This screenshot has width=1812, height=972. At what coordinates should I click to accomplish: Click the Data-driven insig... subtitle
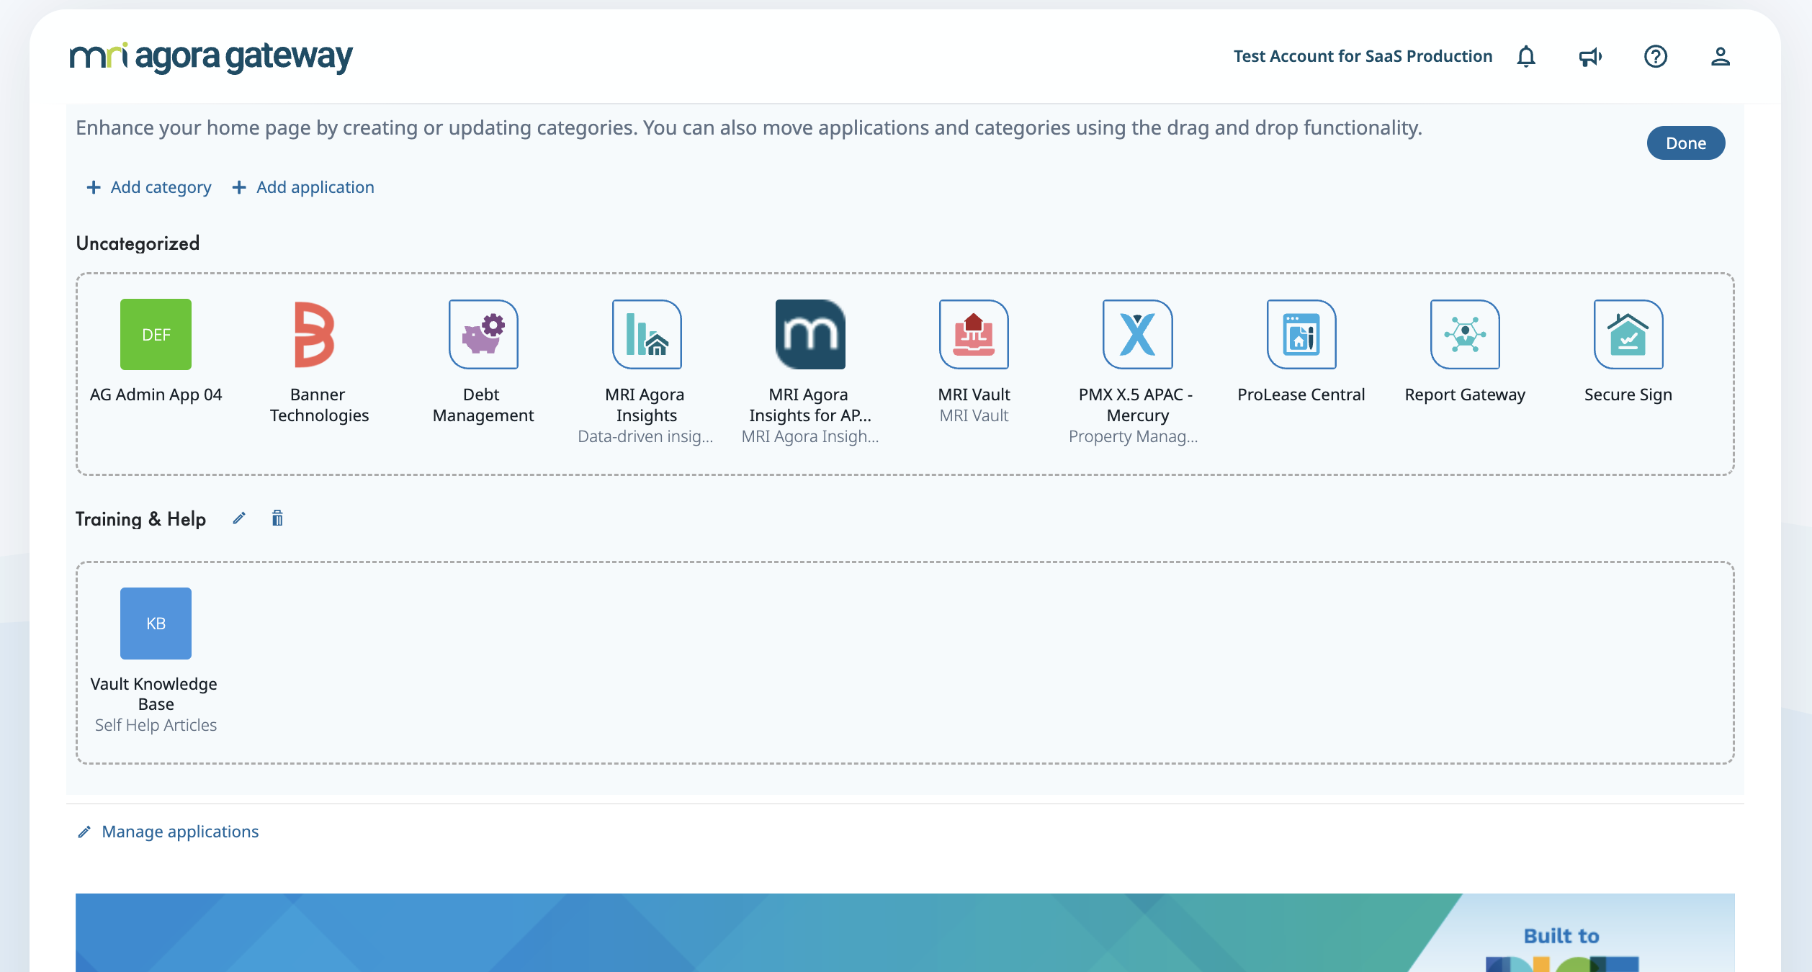645,436
